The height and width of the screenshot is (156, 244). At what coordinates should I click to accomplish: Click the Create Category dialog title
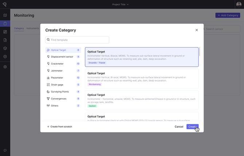pos(60,30)
